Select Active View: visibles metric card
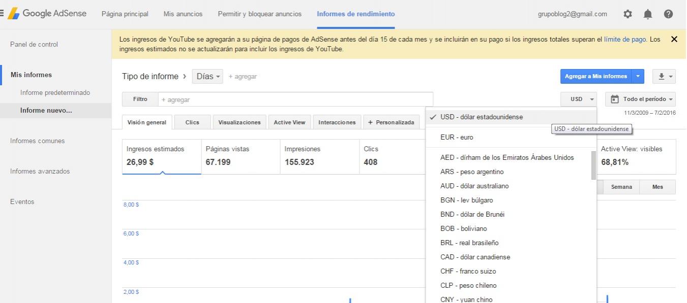This screenshot has width=687, height=303. click(636, 157)
